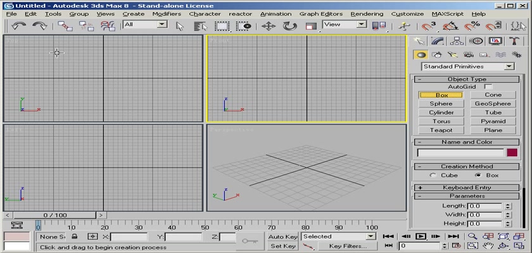Open the Modifiers menu
The width and height of the screenshot is (532, 253).
click(x=167, y=14)
